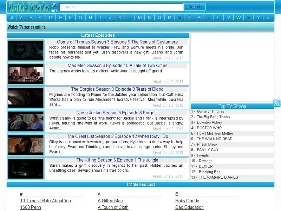Click the Nurse Jackie episode thumbnail
281x211 pixels.
tap(26, 121)
